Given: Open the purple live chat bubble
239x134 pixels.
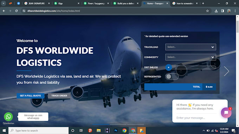Looking at the screenshot, I should tap(226, 113).
